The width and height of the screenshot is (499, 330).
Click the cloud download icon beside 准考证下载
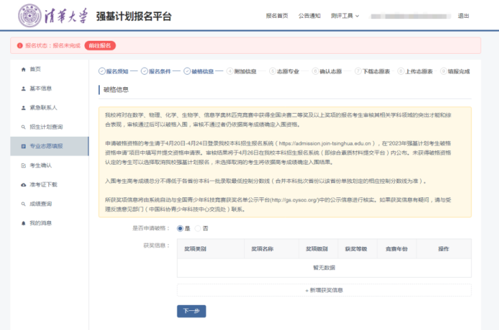[23, 185]
